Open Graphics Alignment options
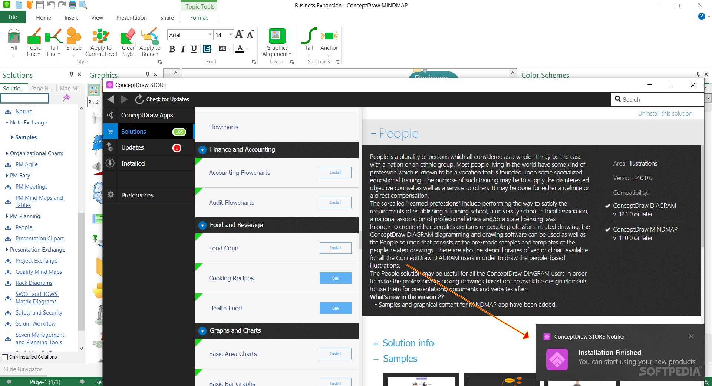 tap(277, 42)
